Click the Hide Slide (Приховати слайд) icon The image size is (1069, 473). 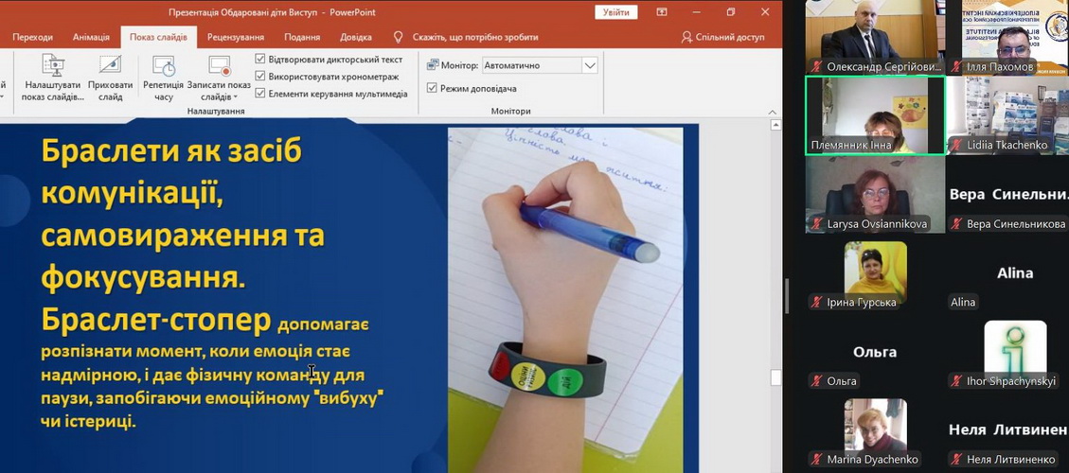click(x=110, y=67)
